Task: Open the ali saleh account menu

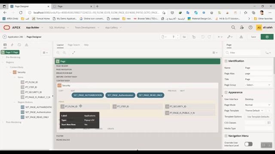Action: pyautogui.click(x=265, y=27)
